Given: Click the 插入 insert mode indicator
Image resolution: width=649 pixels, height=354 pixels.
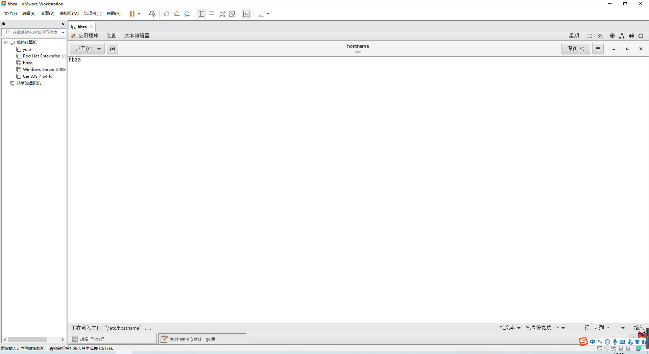Looking at the screenshot, I should 638,328.
